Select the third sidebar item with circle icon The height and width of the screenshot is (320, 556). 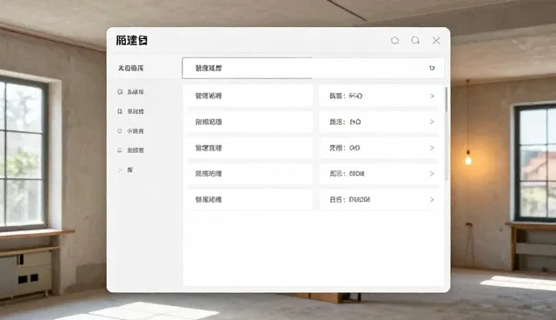click(x=130, y=131)
